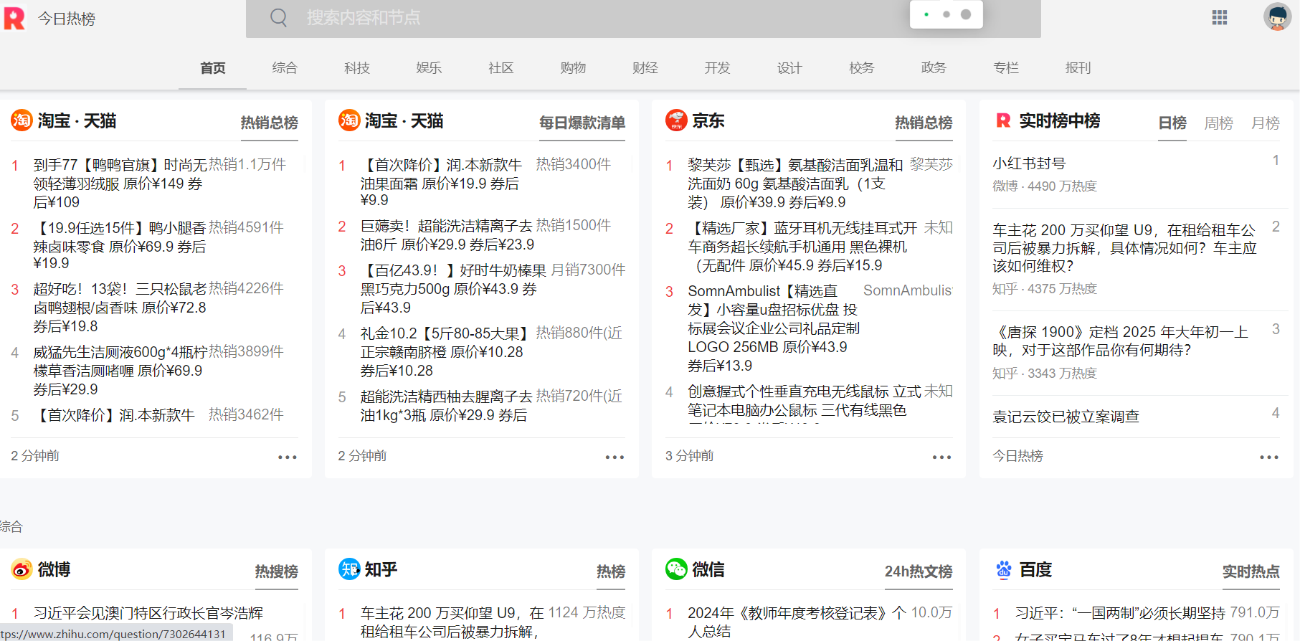
Task: Click the 今日热榜 site title
Action: [67, 19]
